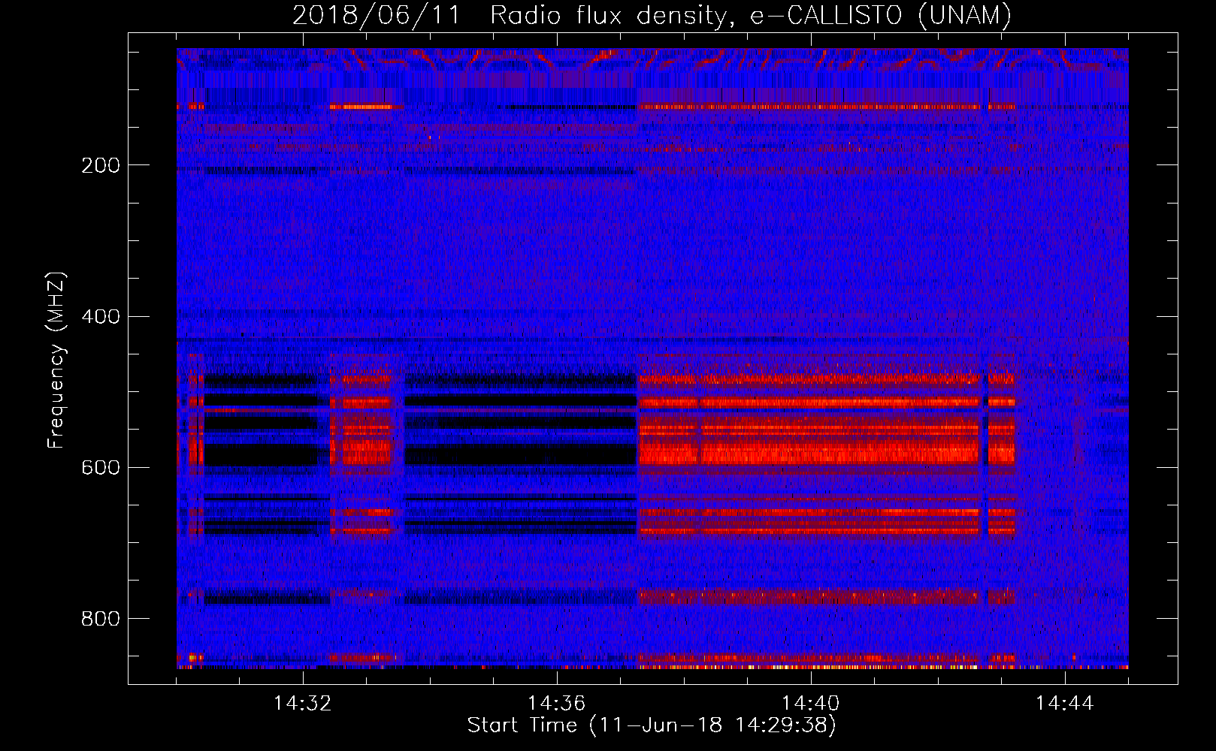The width and height of the screenshot is (1216, 751).
Task: Click the 14:32 time tick label
Action: pyautogui.click(x=303, y=704)
